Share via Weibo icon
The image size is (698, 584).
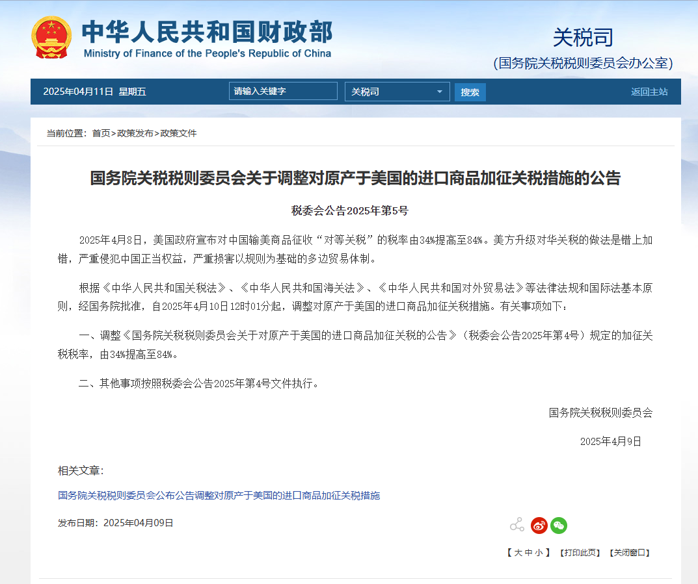pyautogui.click(x=539, y=526)
